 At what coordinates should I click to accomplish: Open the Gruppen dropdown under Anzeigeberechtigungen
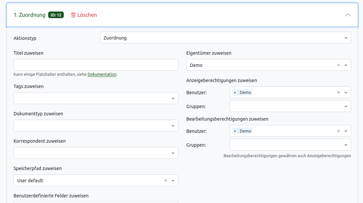[x=345, y=106]
